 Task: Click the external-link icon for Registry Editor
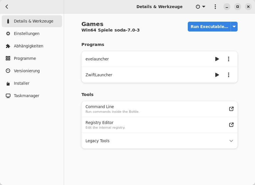click(x=231, y=125)
